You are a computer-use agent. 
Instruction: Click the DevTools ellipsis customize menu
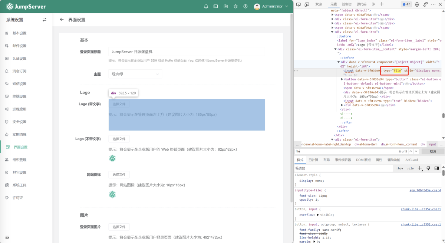point(434,4)
